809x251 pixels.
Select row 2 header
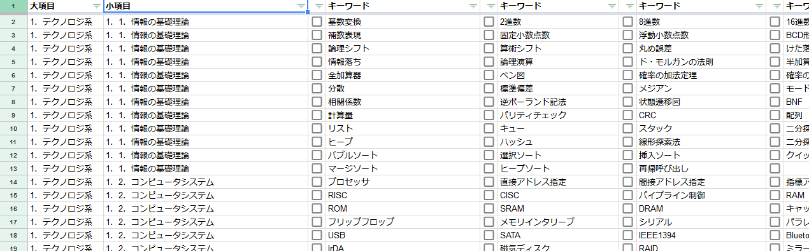click(x=13, y=22)
